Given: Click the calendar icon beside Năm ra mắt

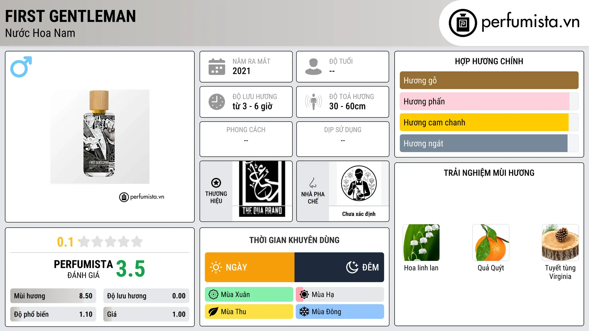Looking at the screenshot, I should [217, 67].
